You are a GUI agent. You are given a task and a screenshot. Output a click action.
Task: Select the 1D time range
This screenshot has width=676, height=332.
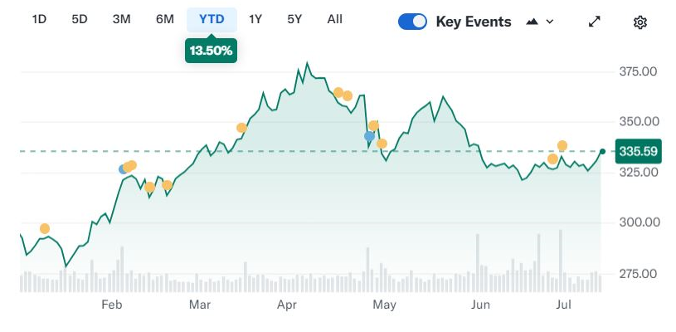pyautogui.click(x=39, y=19)
